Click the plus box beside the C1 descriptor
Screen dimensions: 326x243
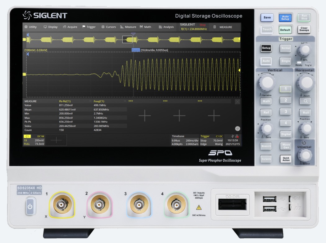(56, 140)
